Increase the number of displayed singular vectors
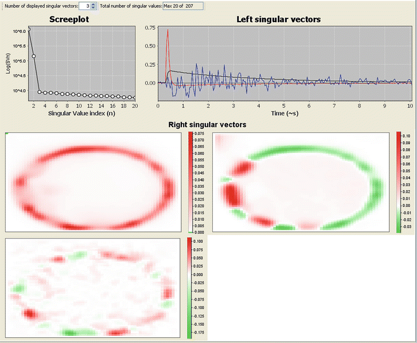417x343 pixels. (94, 4)
